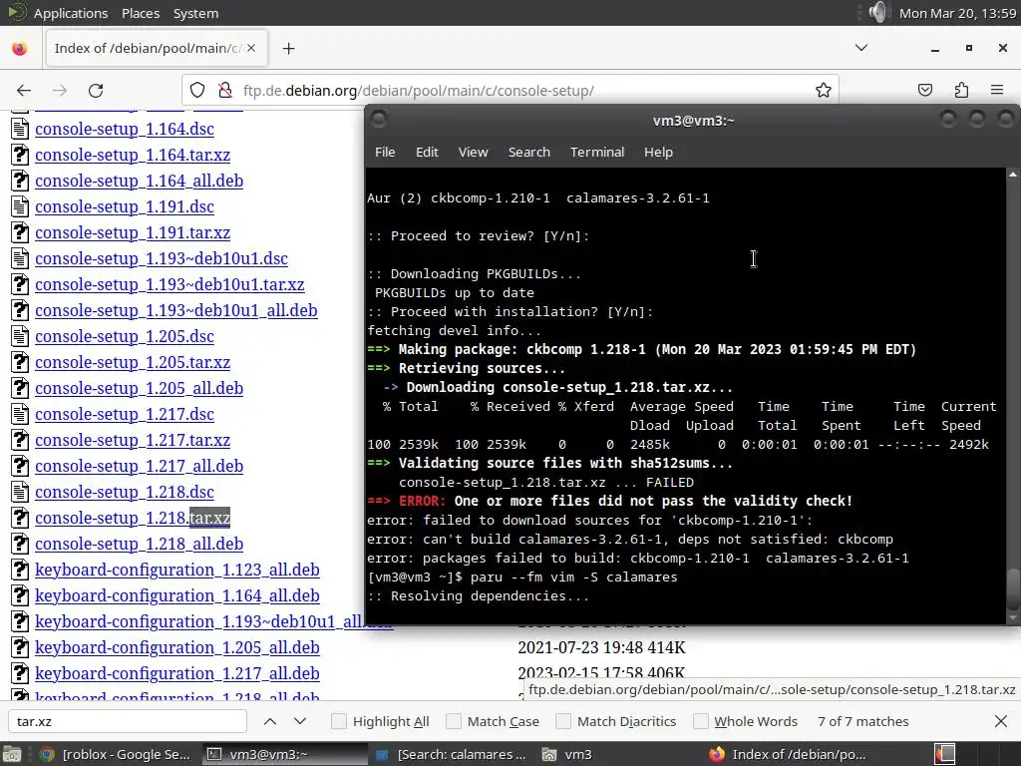Bookmark this page with star icon
1021x766 pixels.
[x=823, y=91]
